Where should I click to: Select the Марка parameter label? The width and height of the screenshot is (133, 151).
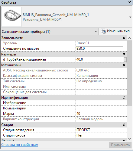tap(8, 114)
